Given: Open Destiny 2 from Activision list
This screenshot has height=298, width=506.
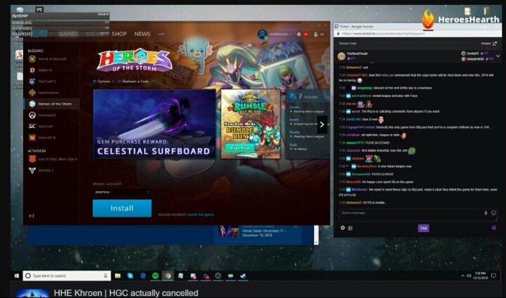Looking at the screenshot, I should click(42, 170).
